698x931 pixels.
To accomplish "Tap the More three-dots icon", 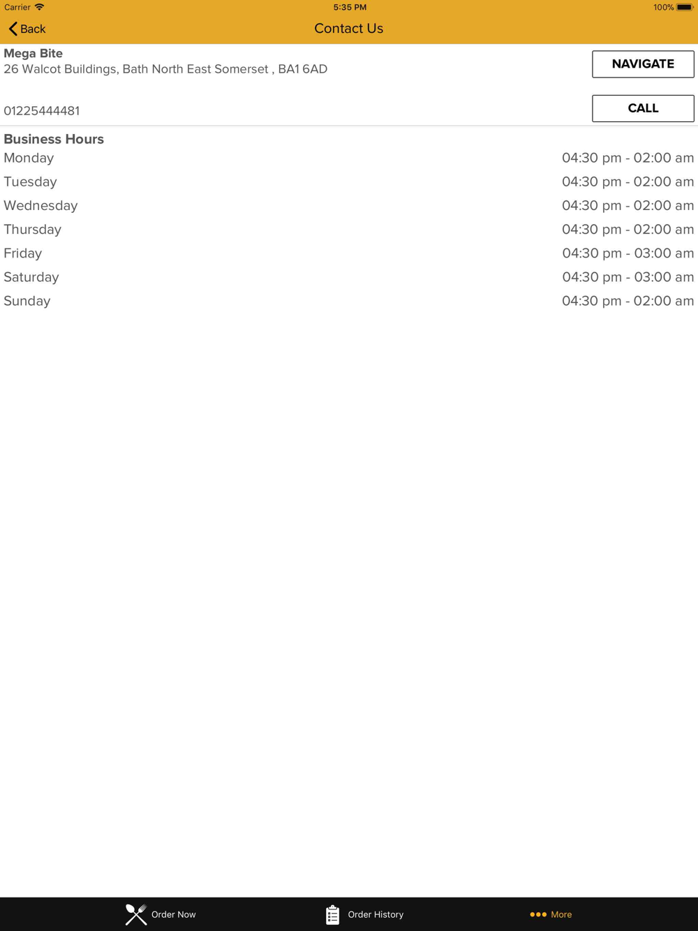I will click(538, 914).
